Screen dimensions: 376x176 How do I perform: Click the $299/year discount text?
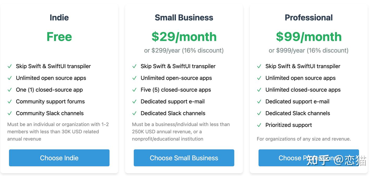point(184,50)
